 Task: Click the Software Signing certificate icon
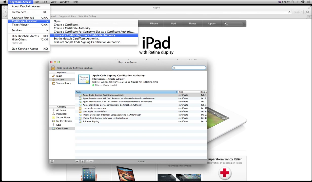80,121
